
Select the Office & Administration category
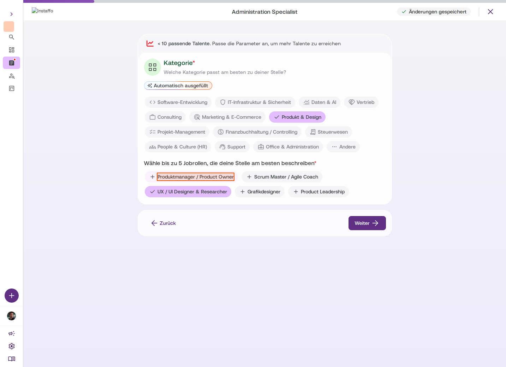(x=288, y=147)
